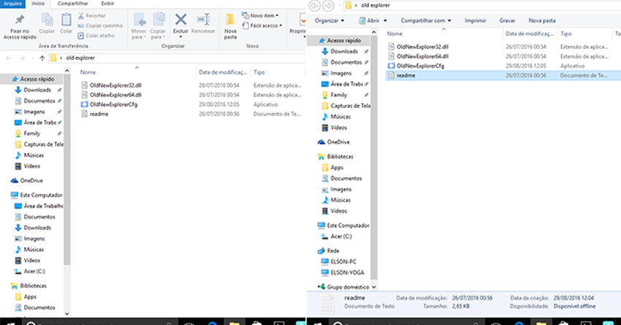Click folder icon in left address bar
Screen dimensions: 621x325
(53, 58)
